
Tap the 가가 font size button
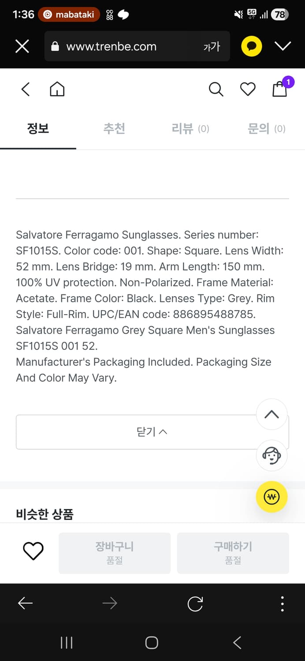[212, 47]
